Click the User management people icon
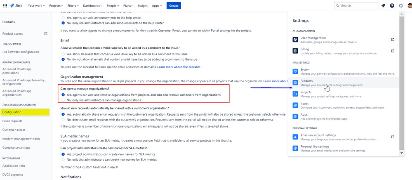 tap(295, 40)
